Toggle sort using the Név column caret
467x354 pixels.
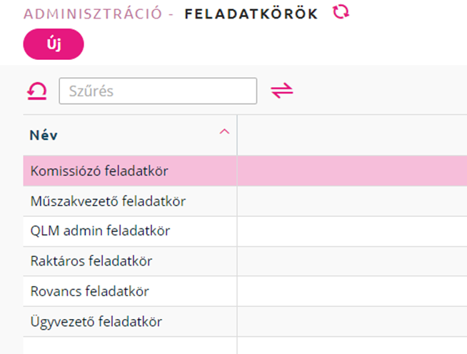(x=224, y=131)
